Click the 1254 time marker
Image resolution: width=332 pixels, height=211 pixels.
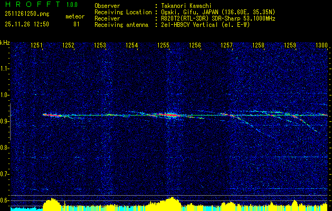[132, 45]
